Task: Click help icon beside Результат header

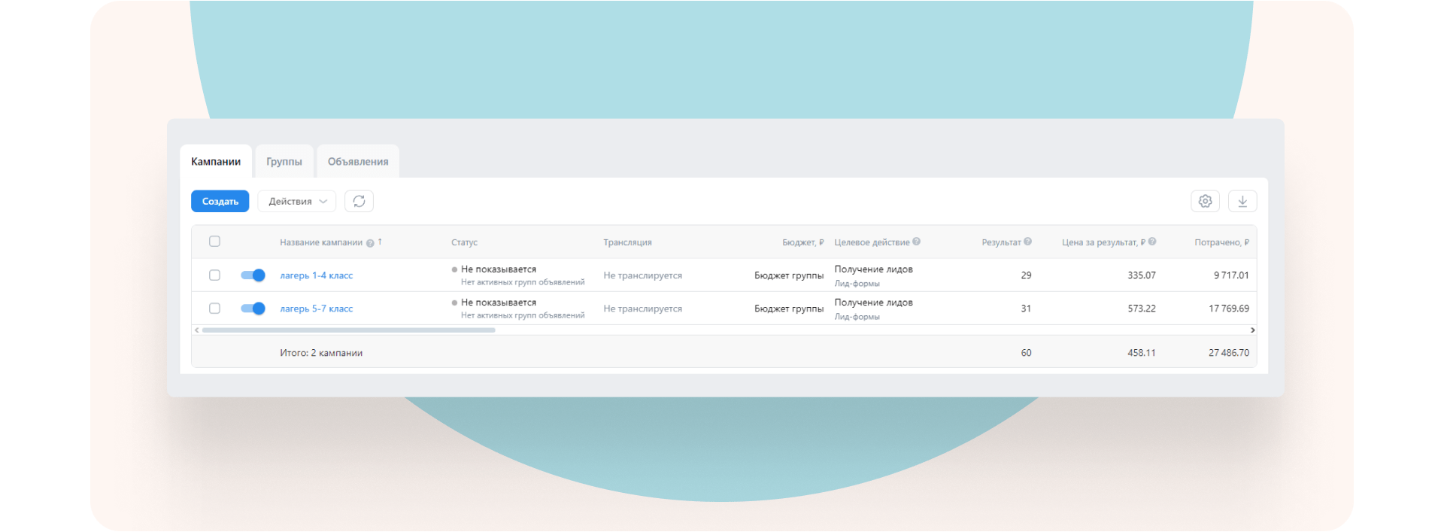Action: (x=1027, y=242)
